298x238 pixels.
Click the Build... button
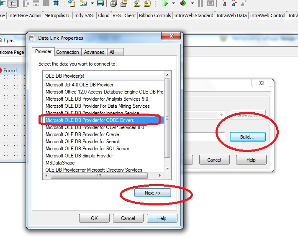[x=247, y=137]
